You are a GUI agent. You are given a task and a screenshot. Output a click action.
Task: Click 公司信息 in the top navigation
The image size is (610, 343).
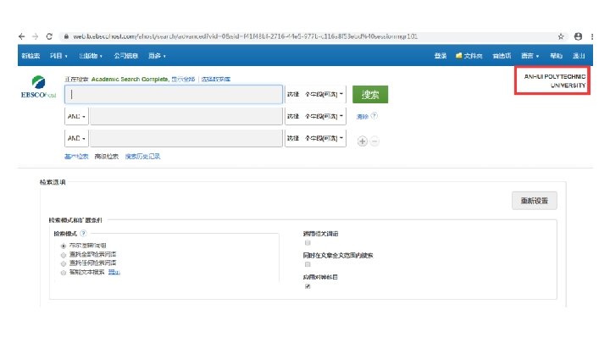tap(125, 56)
